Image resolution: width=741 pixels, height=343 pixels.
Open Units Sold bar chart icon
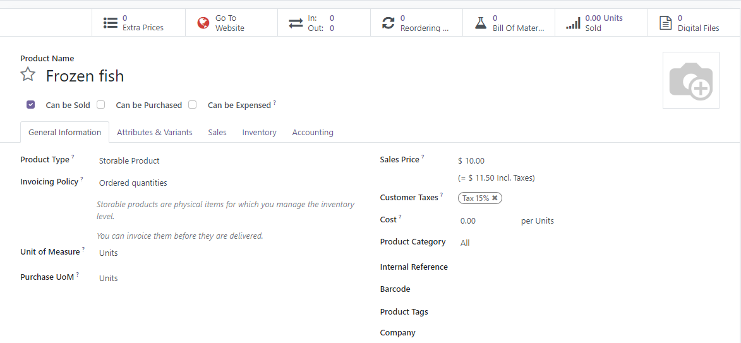coord(573,23)
